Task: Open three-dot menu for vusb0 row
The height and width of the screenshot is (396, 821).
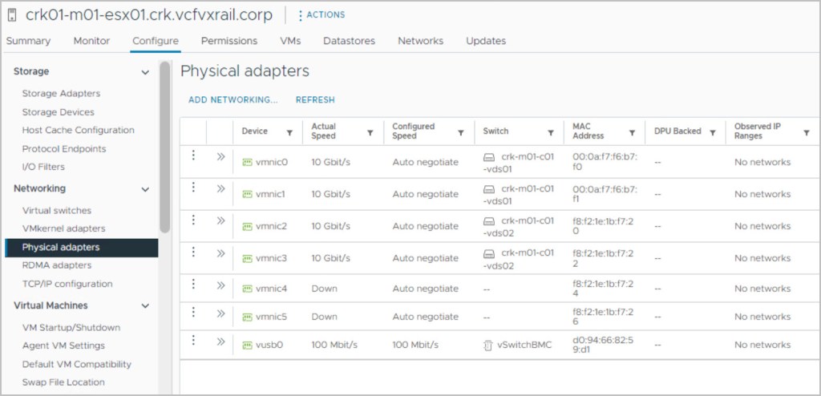Action: point(193,340)
